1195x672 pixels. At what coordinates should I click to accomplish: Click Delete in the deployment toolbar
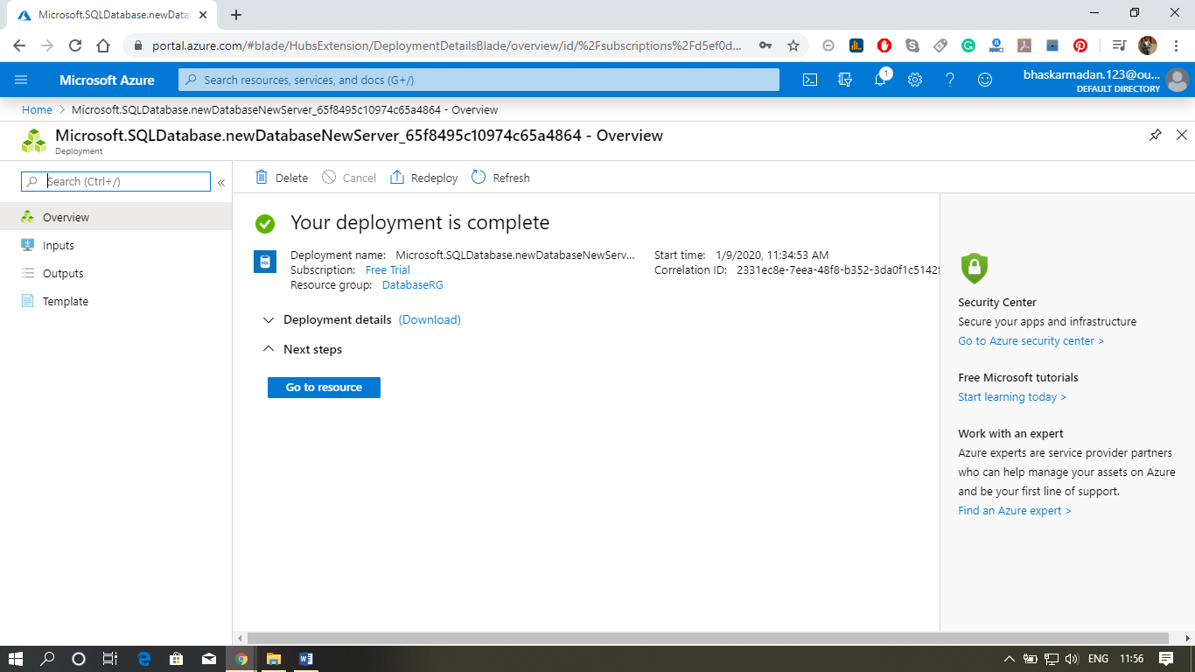pos(282,178)
